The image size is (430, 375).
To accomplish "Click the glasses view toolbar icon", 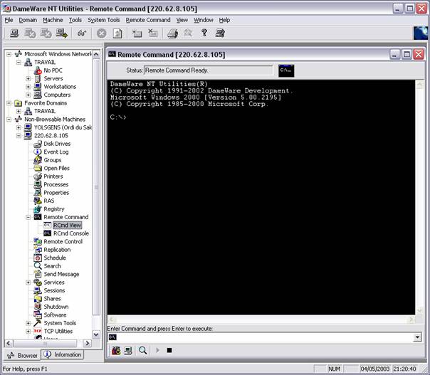I will [x=82, y=33].
